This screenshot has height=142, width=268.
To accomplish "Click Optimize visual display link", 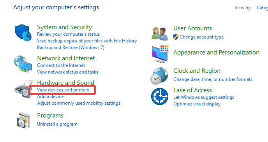I will [x=197, y=104].
